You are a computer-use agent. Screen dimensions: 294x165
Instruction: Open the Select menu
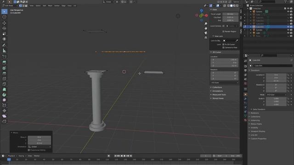point(38,6)
